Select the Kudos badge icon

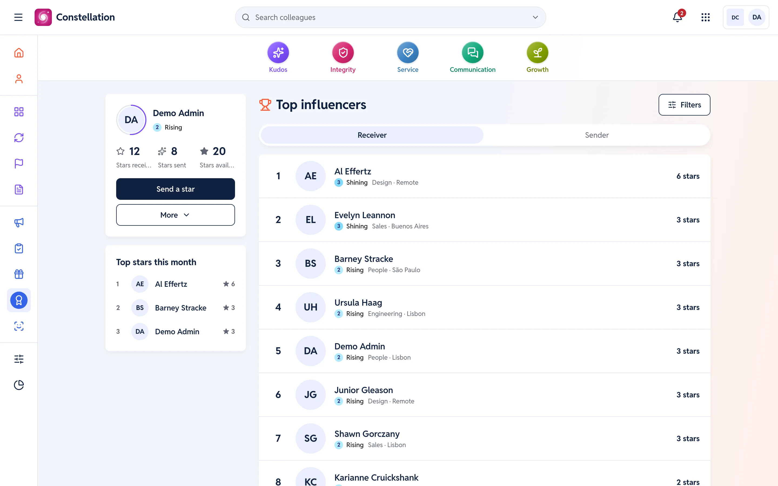coord(278,52)
